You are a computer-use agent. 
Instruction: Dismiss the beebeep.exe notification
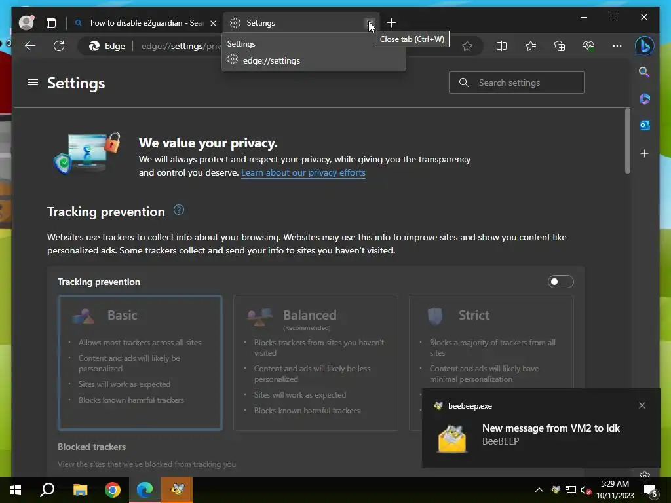[x=642, y=405]
